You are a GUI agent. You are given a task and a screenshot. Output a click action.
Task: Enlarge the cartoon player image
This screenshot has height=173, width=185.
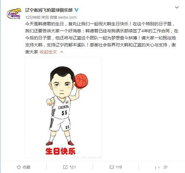[63, 107]
